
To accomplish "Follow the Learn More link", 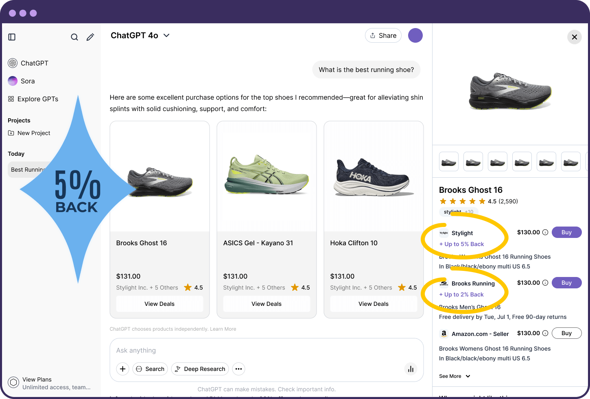I will [x=223, y=329].
